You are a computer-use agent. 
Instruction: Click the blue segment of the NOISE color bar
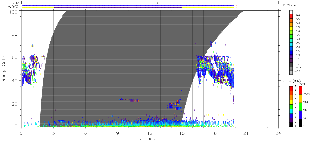(x=300, y=114)
